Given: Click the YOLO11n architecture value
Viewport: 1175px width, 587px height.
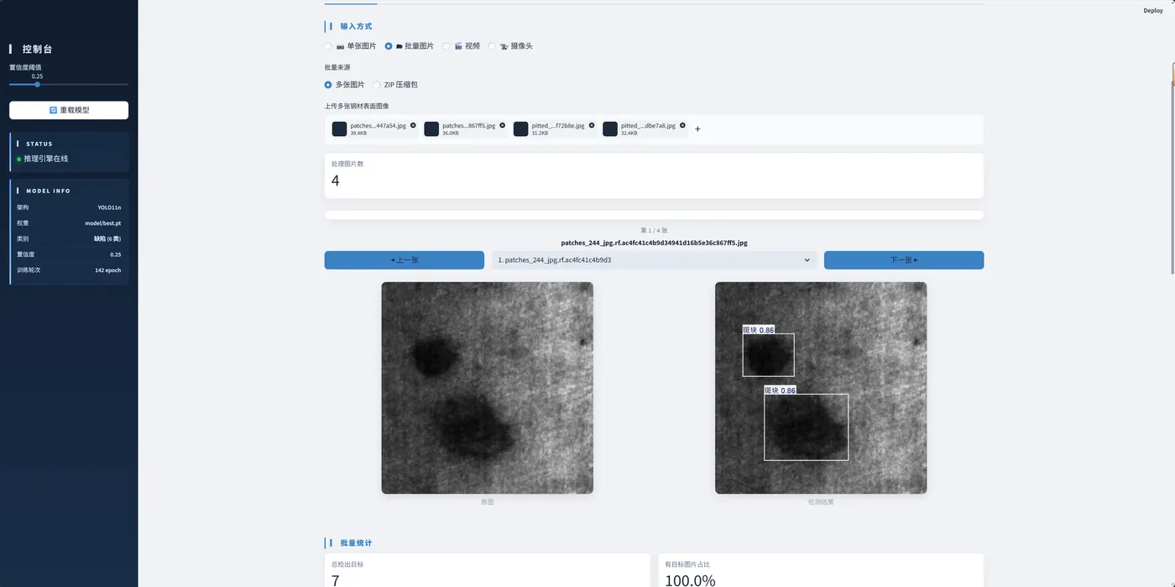Looking at the screenshot, I should click(109, 207).
